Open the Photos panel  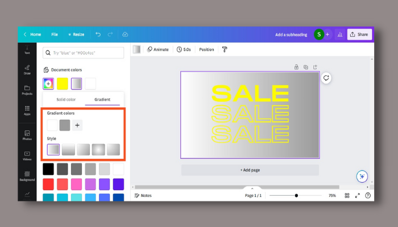click(x=27, y=135)
